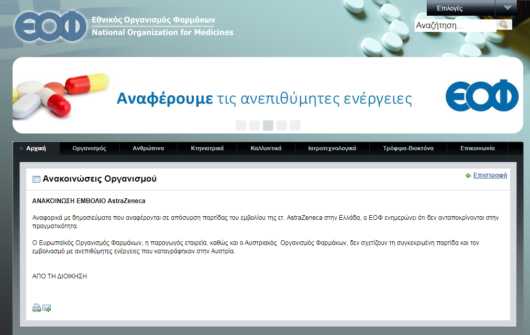Click the blue ΕΟΦ logo in the banner

click(x=482, y=96)
